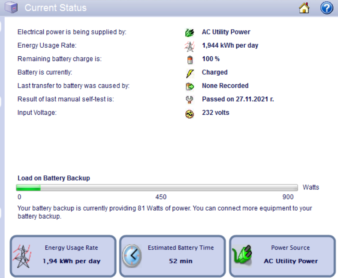
Task: Click the Watts unit label
Action: (x=311, y=187)
